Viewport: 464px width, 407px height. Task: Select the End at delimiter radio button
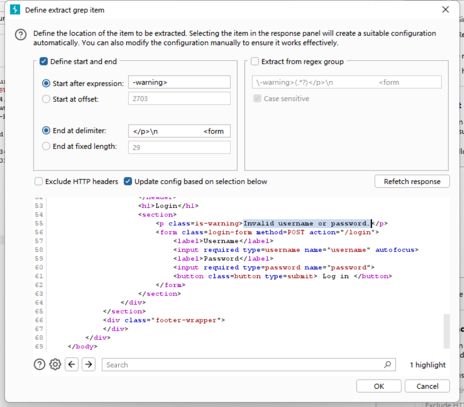point(46,131)
